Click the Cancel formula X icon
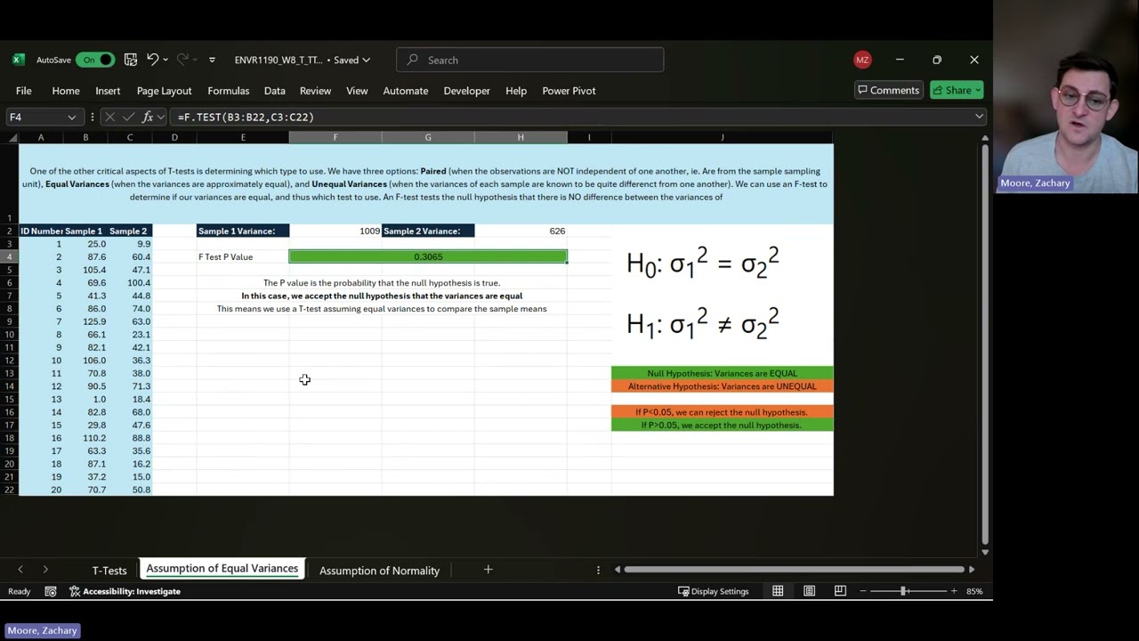The width and height of the screenshot is (1139, 641). click(x=109, y=117)
